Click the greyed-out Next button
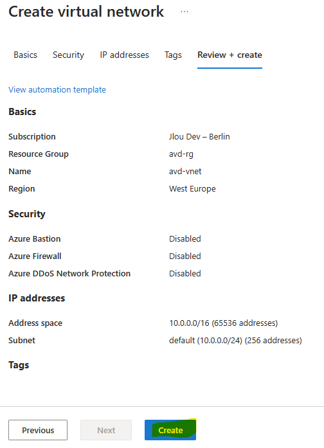324x448 pixels. (x=106, y=430)
